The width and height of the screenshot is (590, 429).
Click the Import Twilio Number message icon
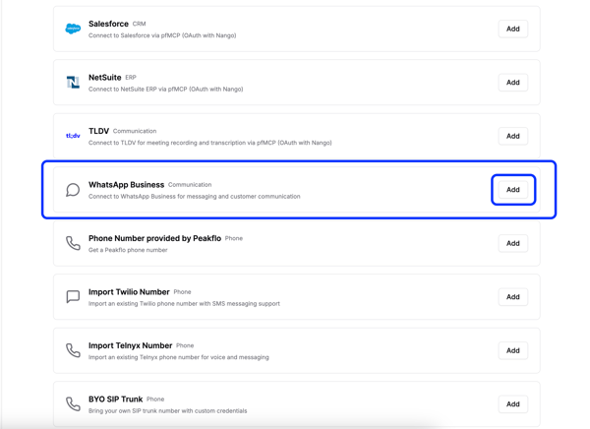tap(73, 296)
